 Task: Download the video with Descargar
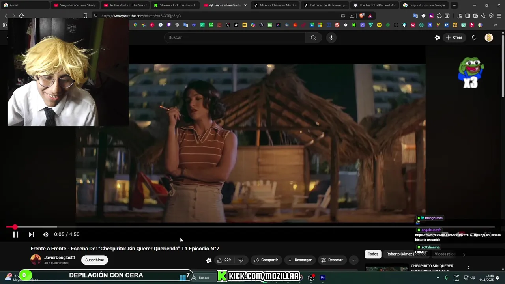pos(299,260)
